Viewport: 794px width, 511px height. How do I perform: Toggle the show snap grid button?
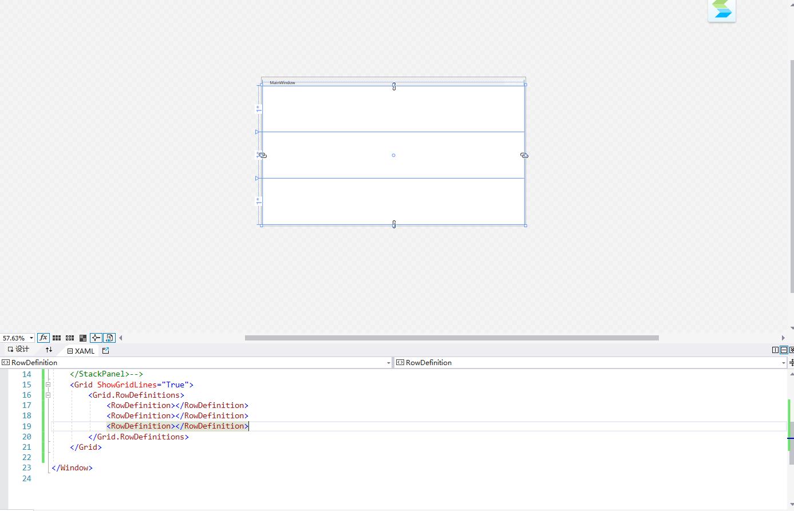[x=57, y=338]
